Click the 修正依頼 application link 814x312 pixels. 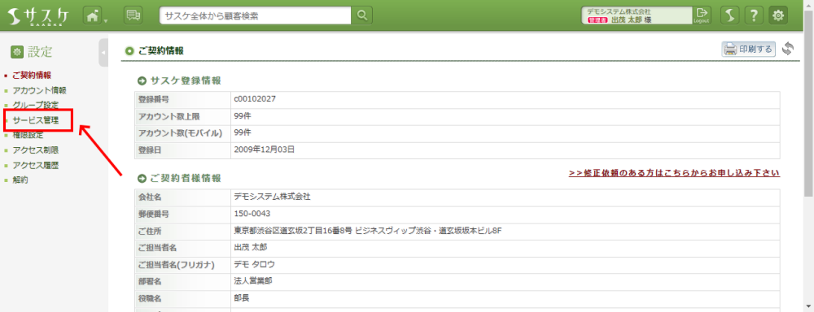tap(674, 173)
